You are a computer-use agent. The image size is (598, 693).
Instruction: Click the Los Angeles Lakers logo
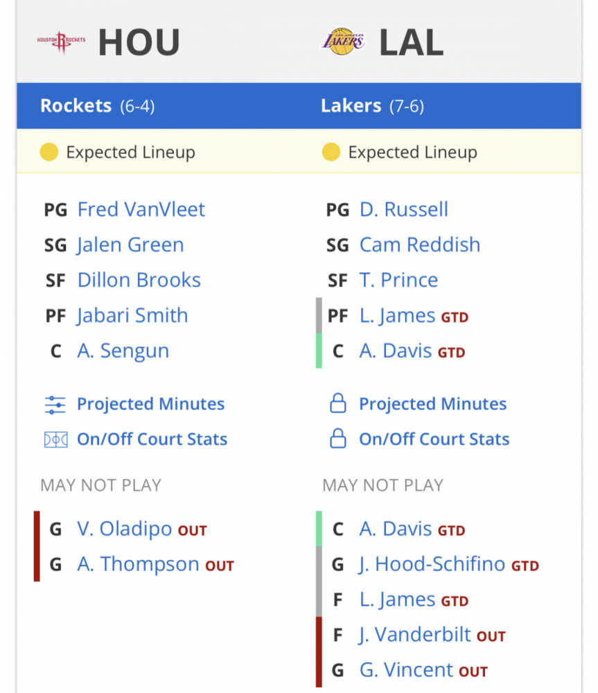(x=344, y=42)
